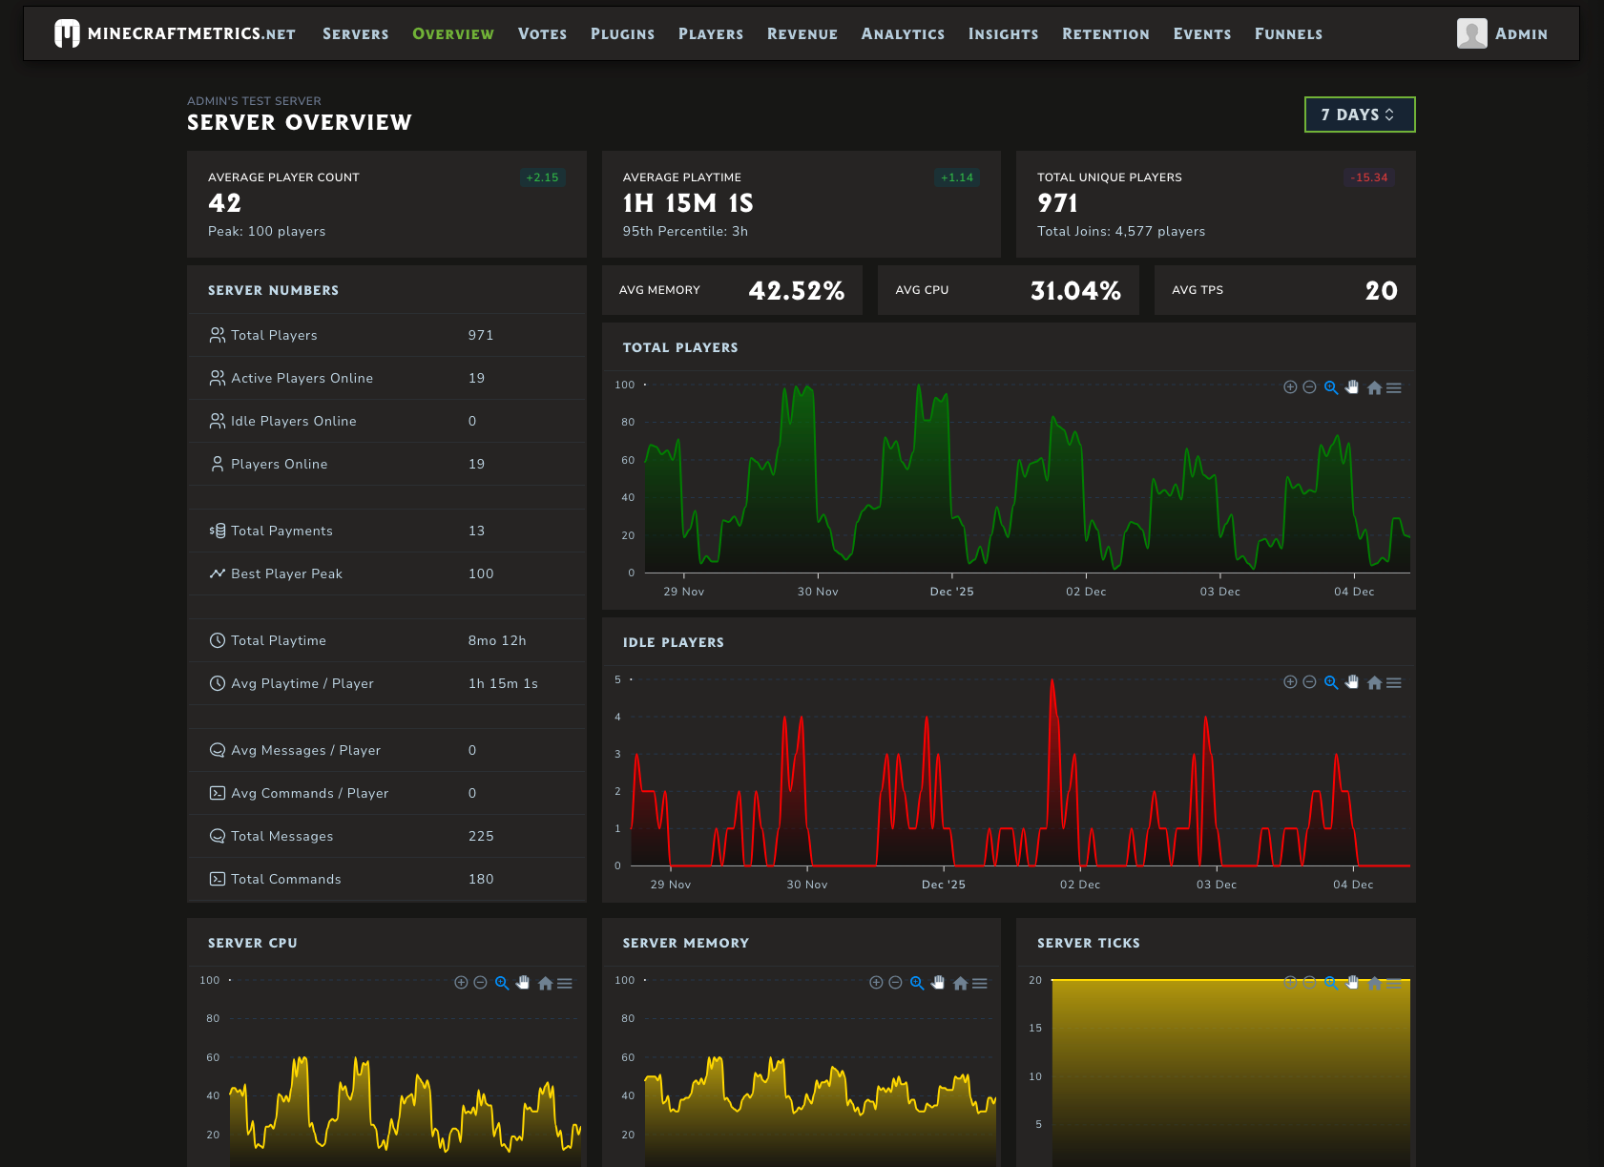
Task: Open the Revenue nav tab
Action: [x=802, y=33]
